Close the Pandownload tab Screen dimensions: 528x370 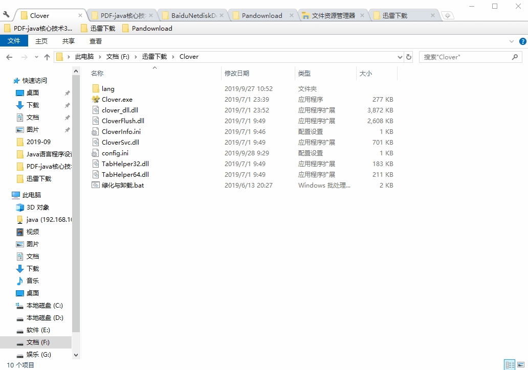(x=292, y=15)
